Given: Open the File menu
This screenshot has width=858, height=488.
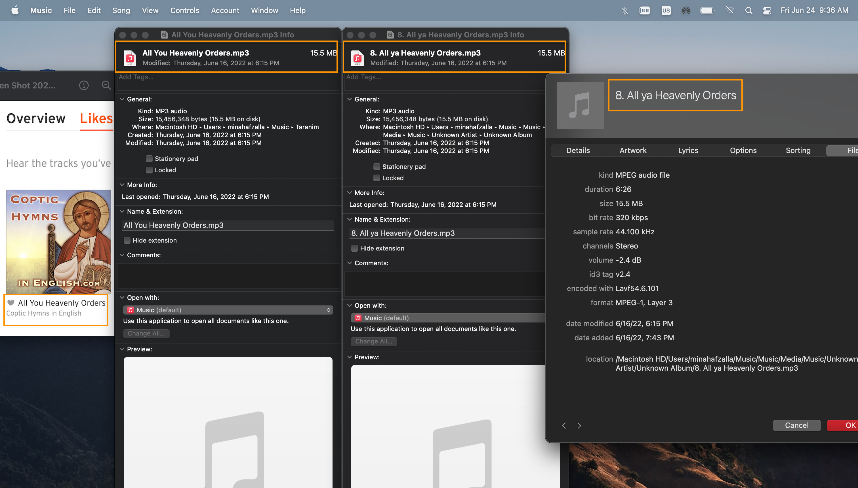Looking at the screenshot, I should (x=70, y=10).
